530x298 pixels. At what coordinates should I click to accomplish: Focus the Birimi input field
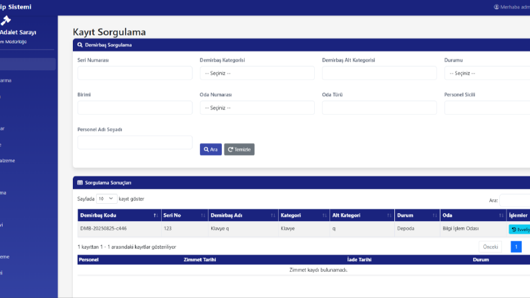point(135,108)
